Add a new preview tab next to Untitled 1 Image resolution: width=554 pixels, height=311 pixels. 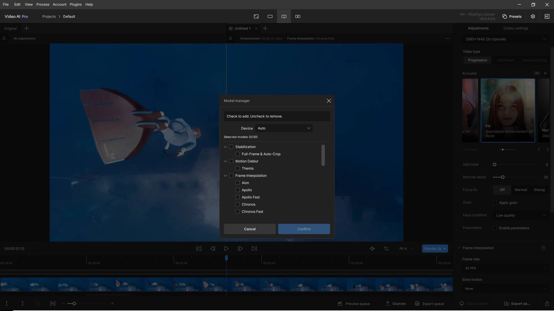pyautogui.click(x=265, y=28)
